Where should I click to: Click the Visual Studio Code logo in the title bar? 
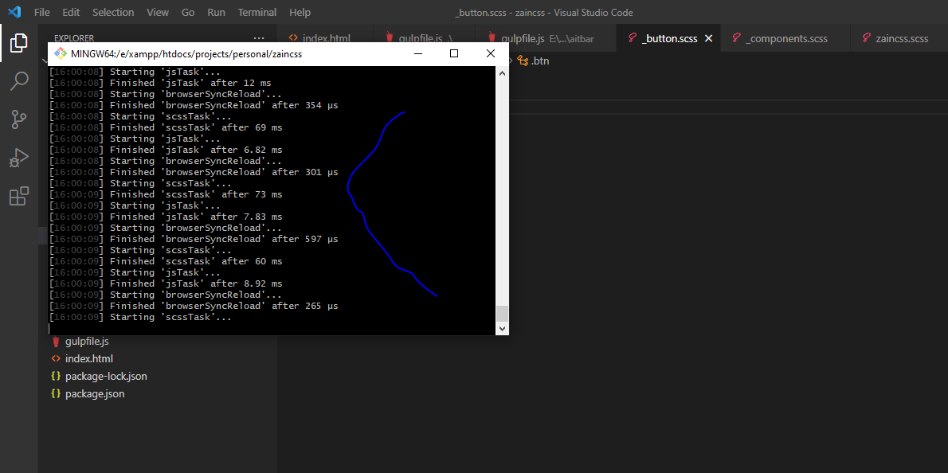(14, 12)
